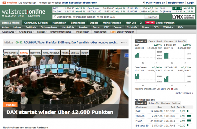Click the LS logo next to L&S
Screen dimensions: 197x129
(172, 89)
